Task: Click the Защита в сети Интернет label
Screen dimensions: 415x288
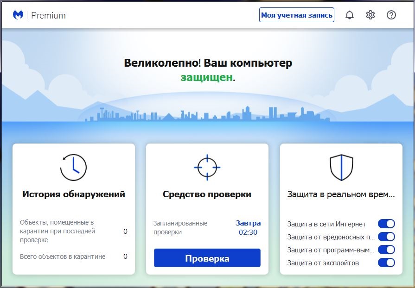Action: 326,224
